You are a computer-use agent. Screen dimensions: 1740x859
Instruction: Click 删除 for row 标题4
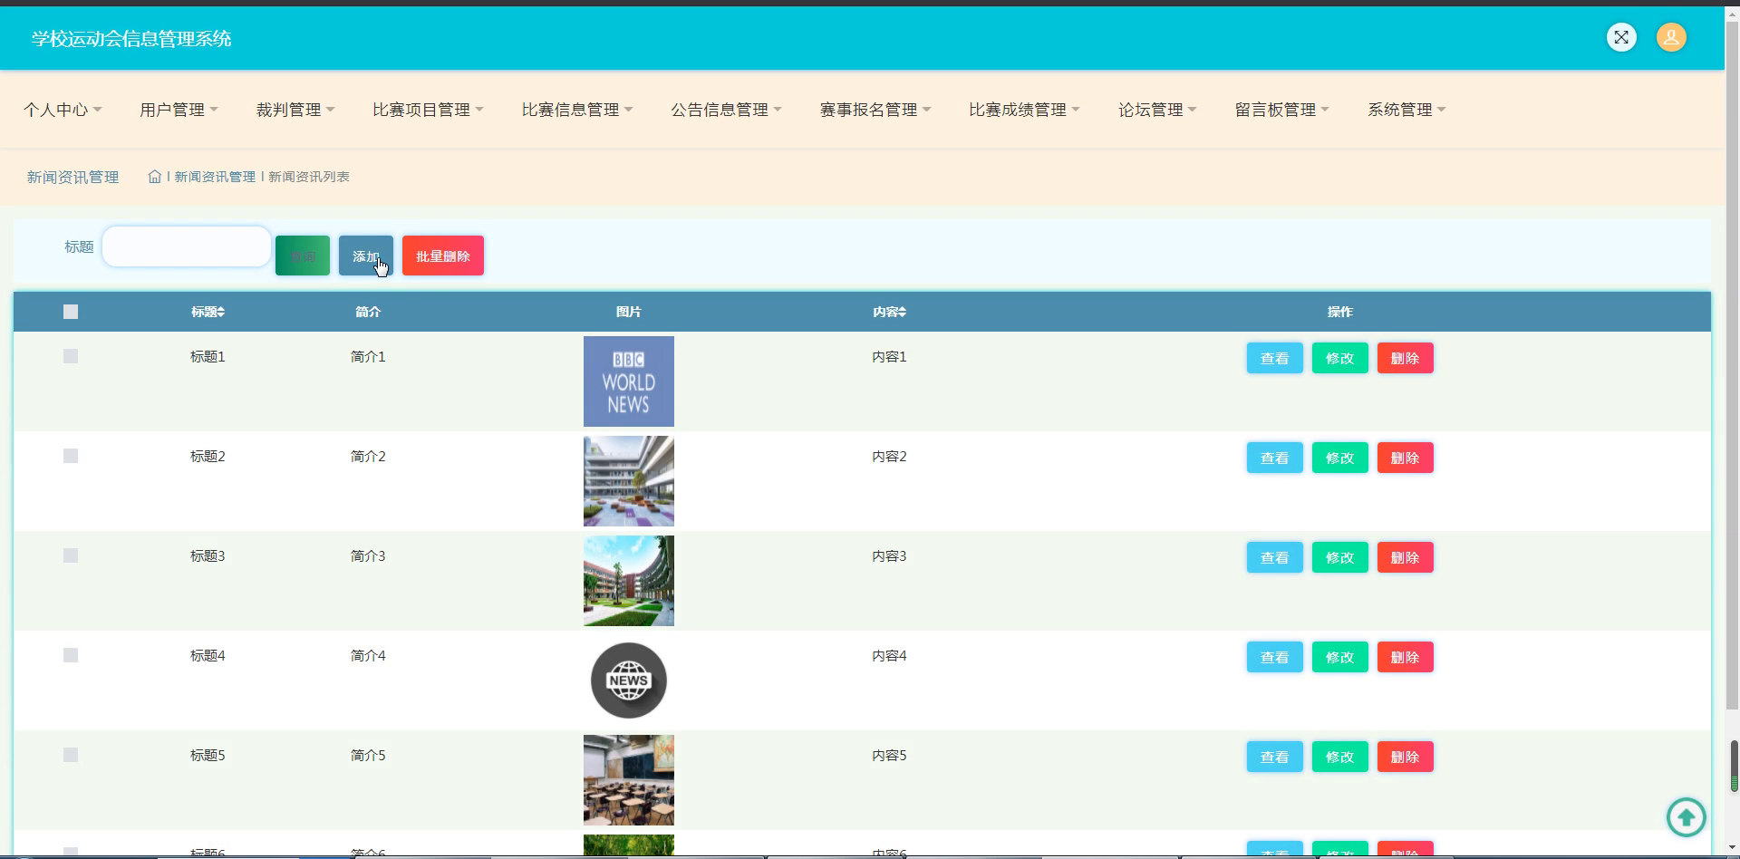pyautogui.click(x=1406, y=657)
